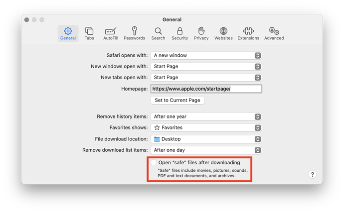The width and height of the screenshot is (344, 212).
Task: Click Set to Current Page button
Action: [177, 101]
